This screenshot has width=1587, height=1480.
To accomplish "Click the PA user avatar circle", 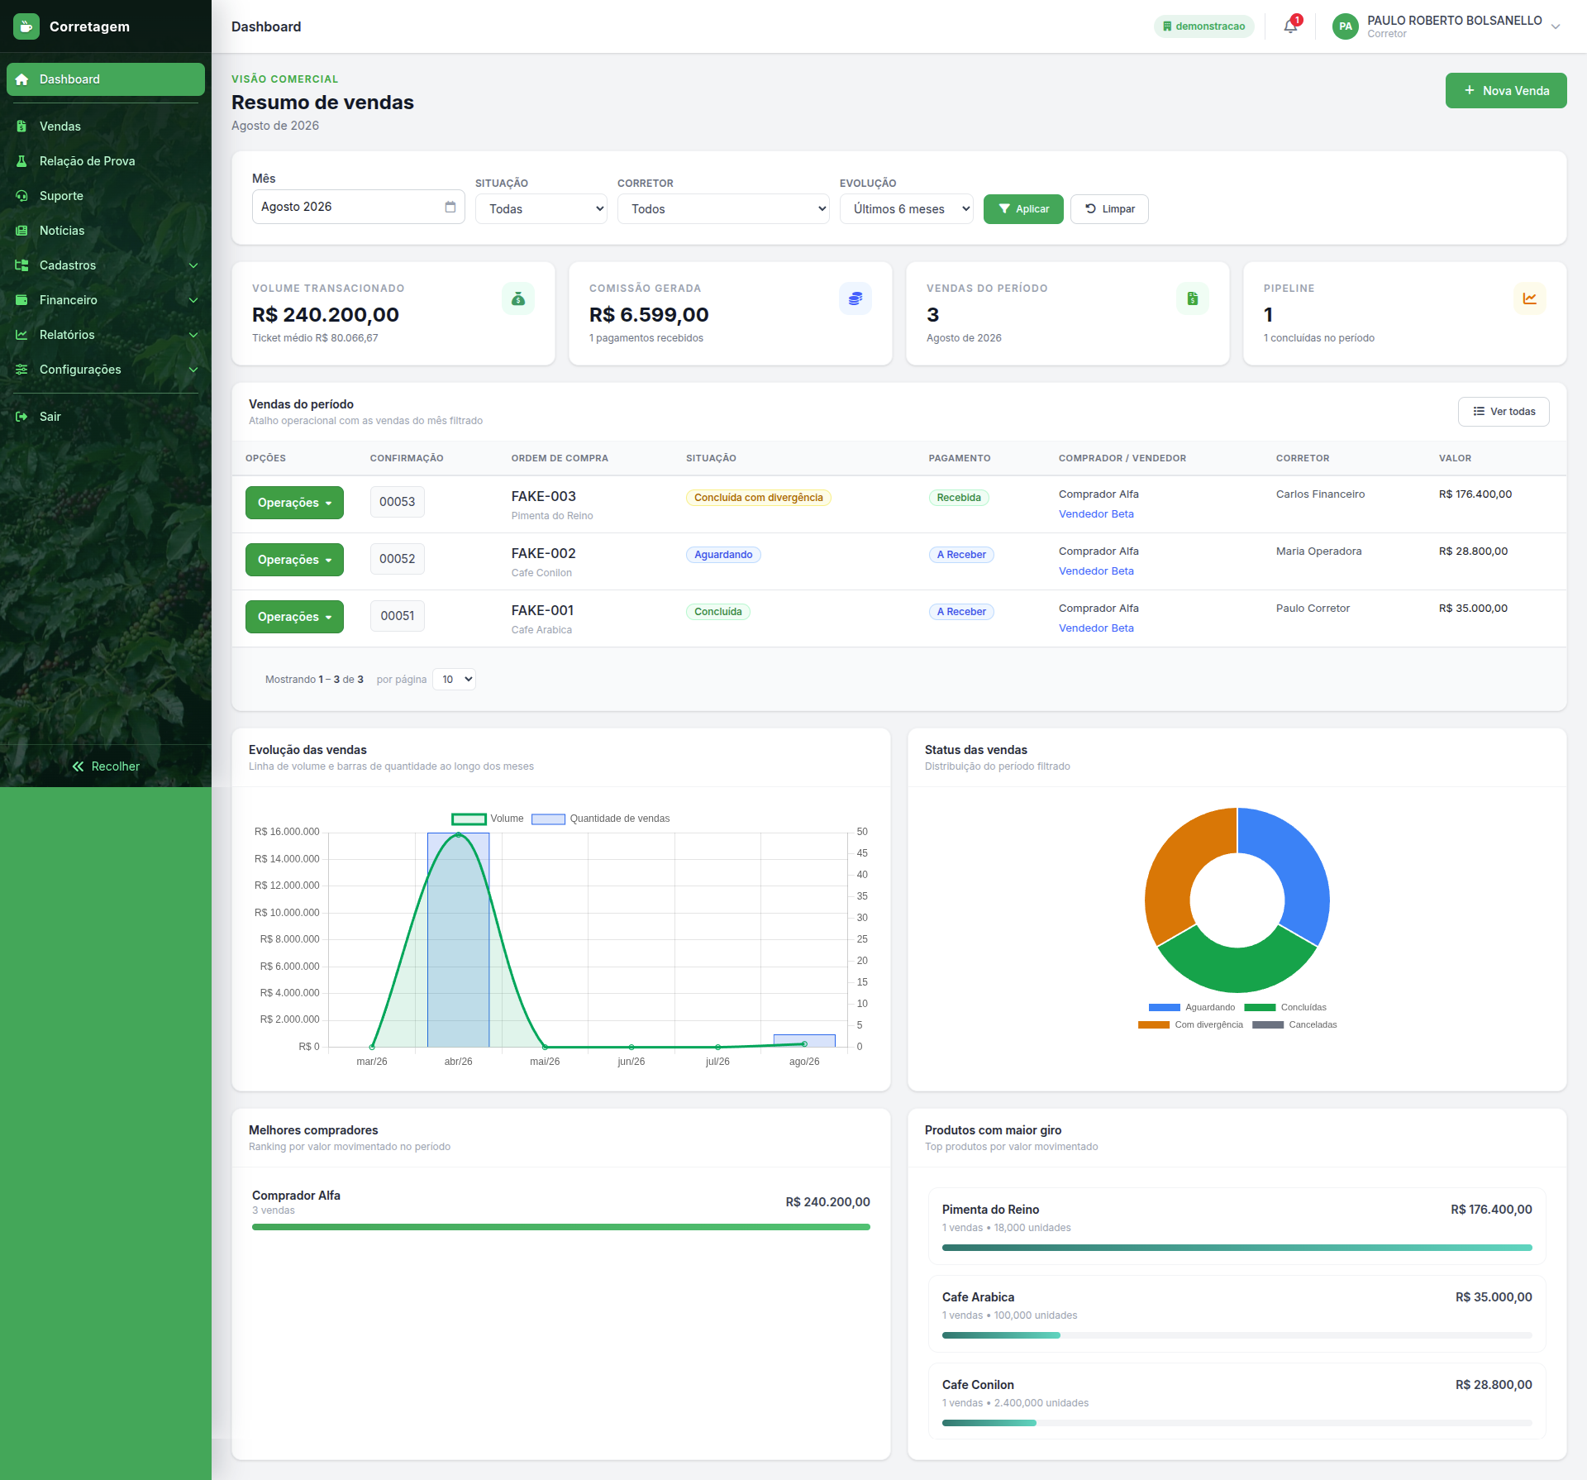I will pyautogui.click(x=1346, y=26).
